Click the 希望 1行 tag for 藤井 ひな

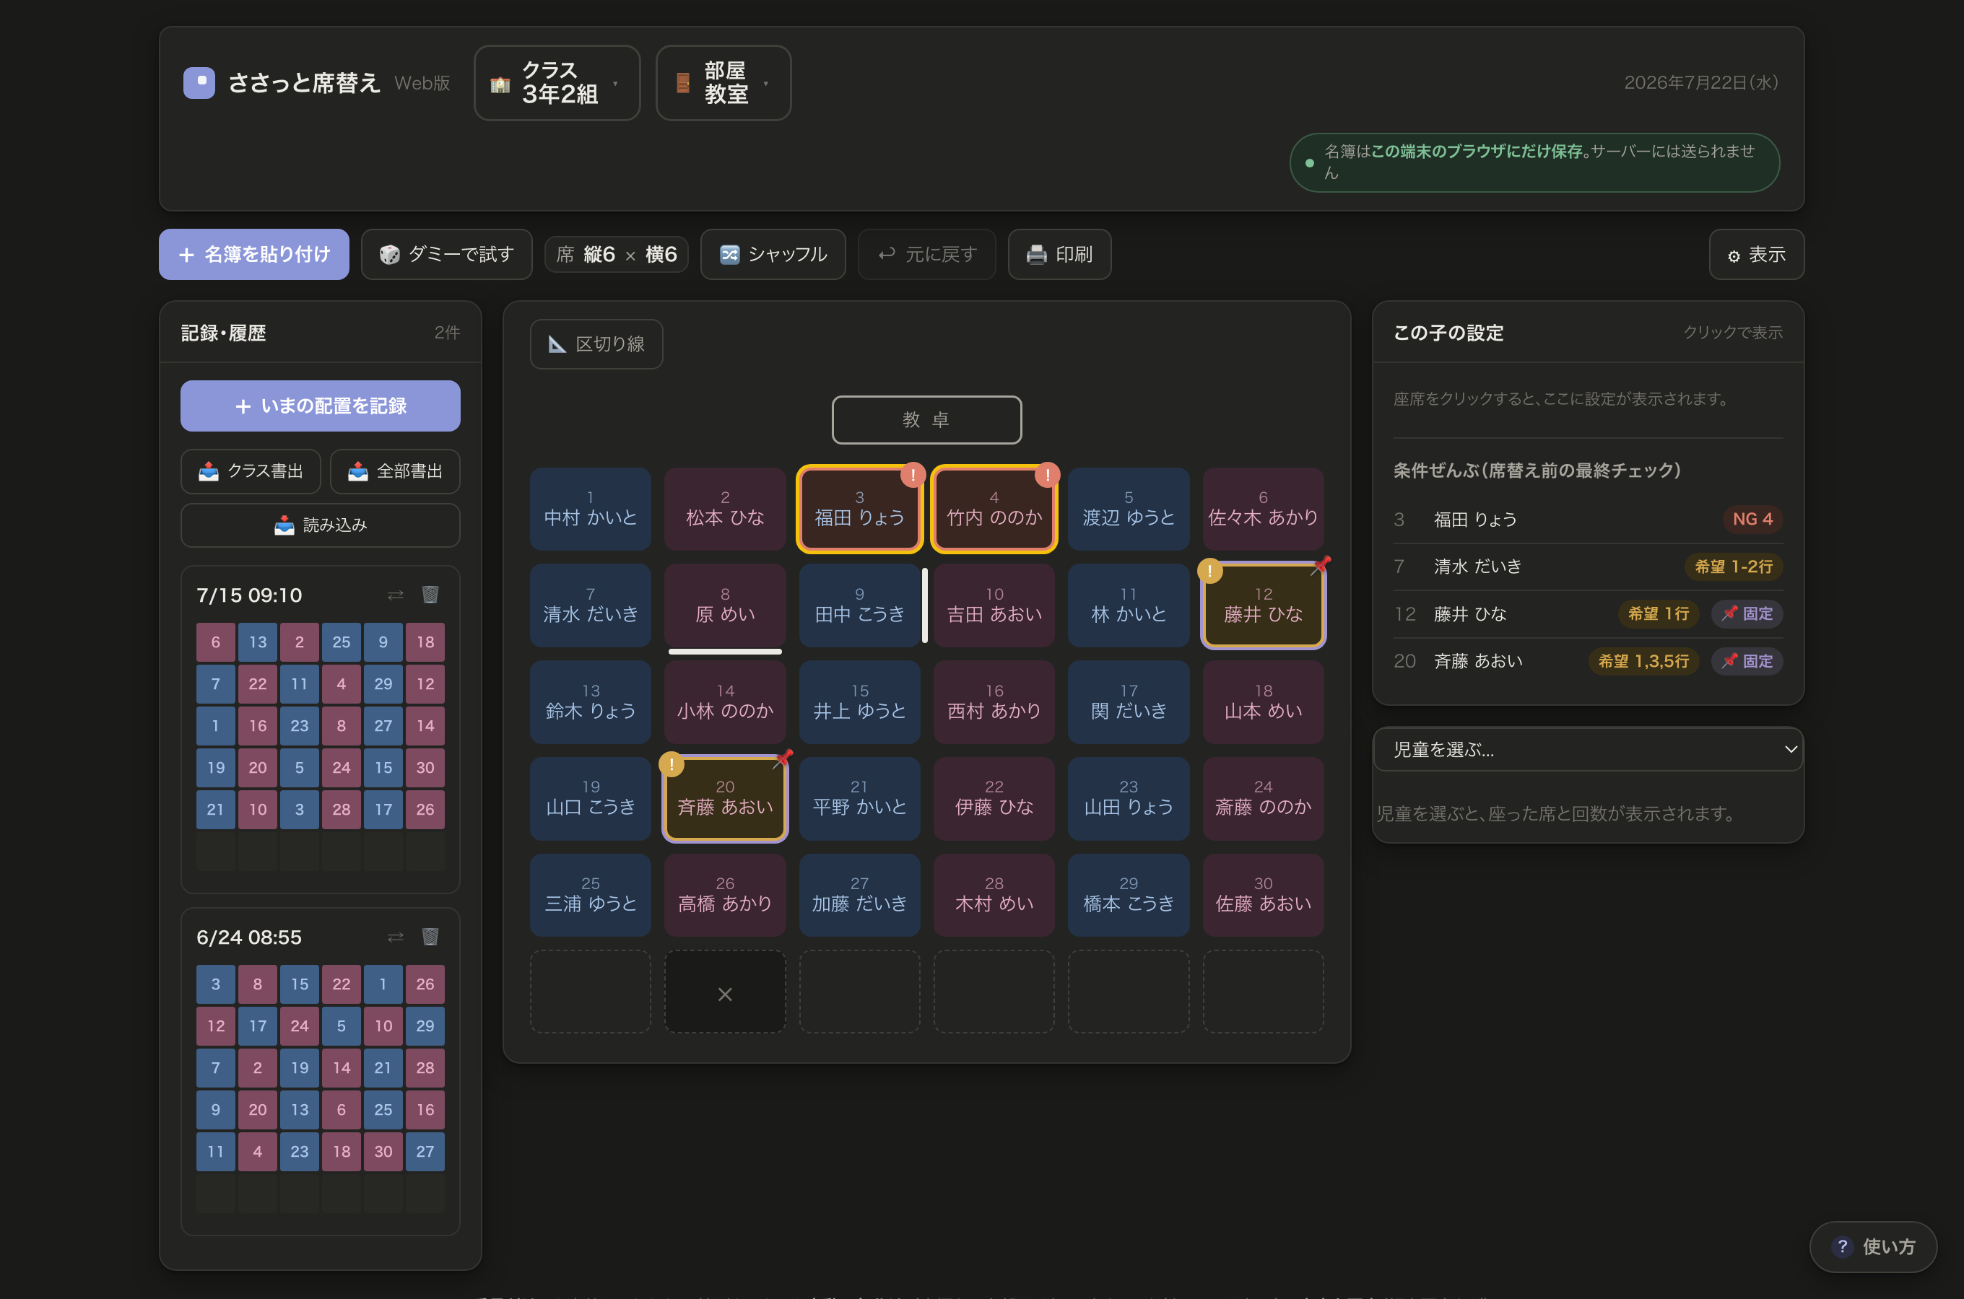[1659, 614]
